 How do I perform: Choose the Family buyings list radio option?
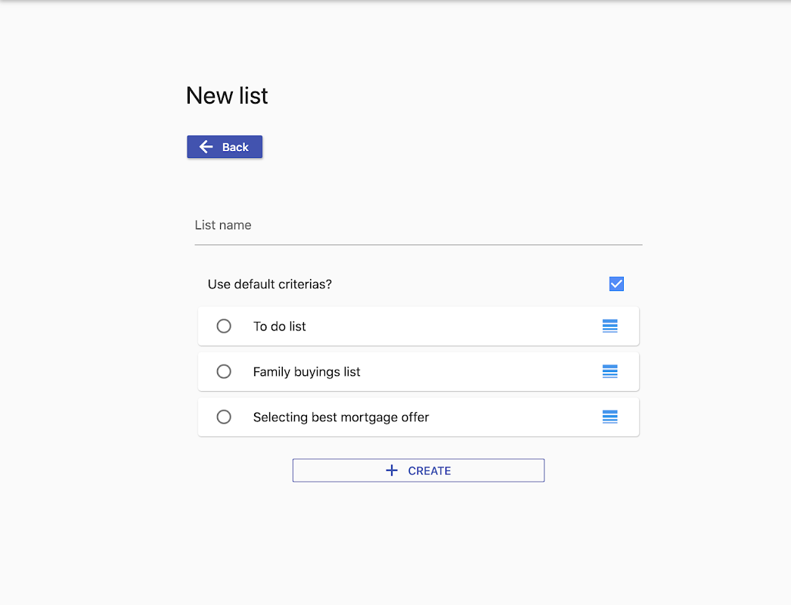(224, 371)
